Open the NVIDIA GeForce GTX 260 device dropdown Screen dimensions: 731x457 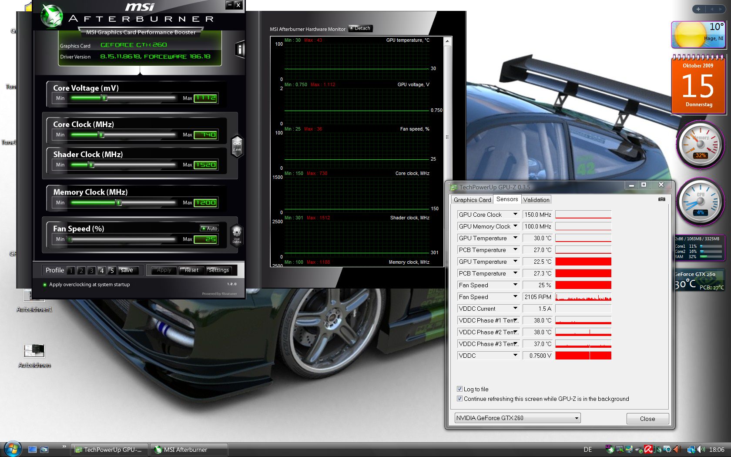click(517, 418)
